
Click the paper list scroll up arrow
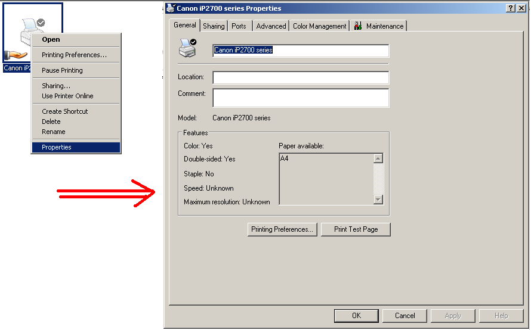378,158
